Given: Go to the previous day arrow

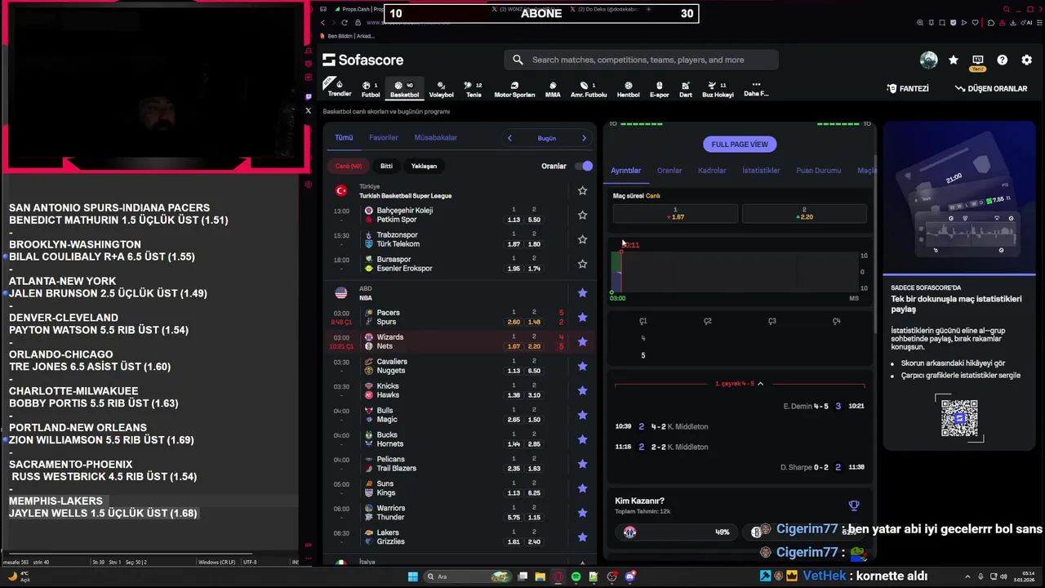Looking at the screenshot, I should tap(509, 138).
